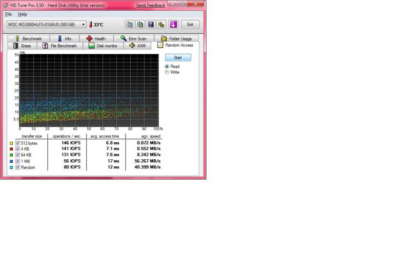Image resolution: width=410 pixels, height=256 pixels.
Task: Switch to the Info tab
Action: 65,38
